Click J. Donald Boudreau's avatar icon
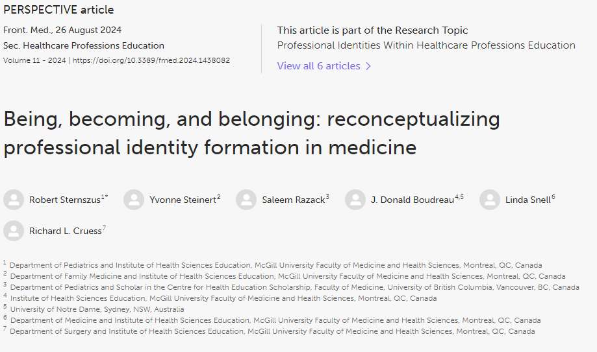Image resolution: width=597 pixels, height=352 pixels. point(355,200)
